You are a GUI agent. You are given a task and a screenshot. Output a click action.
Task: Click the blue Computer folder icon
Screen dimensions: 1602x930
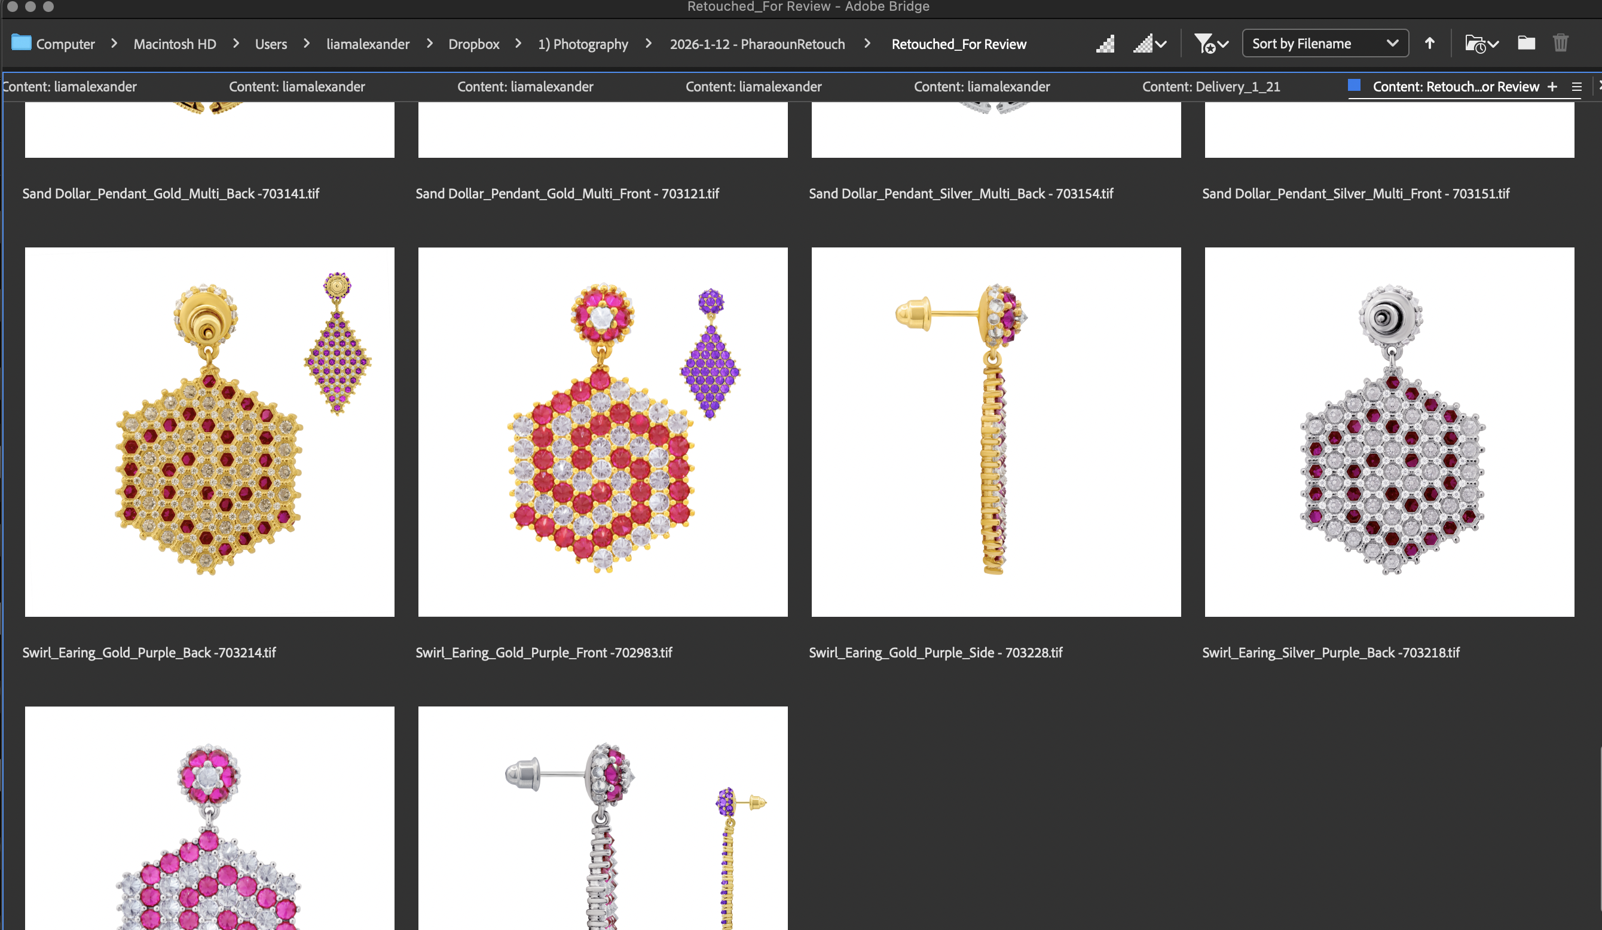(x=21, y=43)
